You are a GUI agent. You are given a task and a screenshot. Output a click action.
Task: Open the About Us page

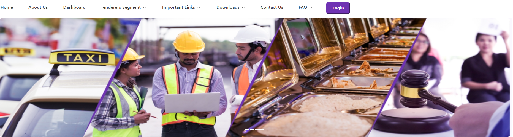38,7
